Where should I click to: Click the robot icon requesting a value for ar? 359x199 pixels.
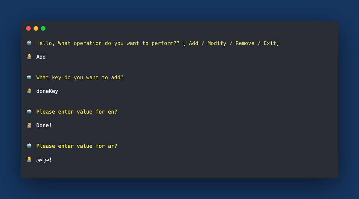click(x=29, y=146)
